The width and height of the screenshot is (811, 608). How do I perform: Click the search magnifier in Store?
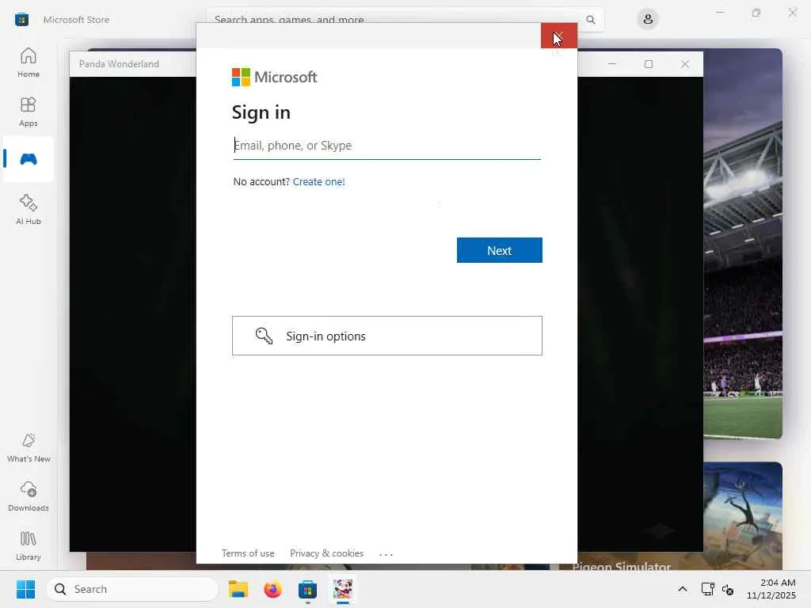[x=590, y=20]
